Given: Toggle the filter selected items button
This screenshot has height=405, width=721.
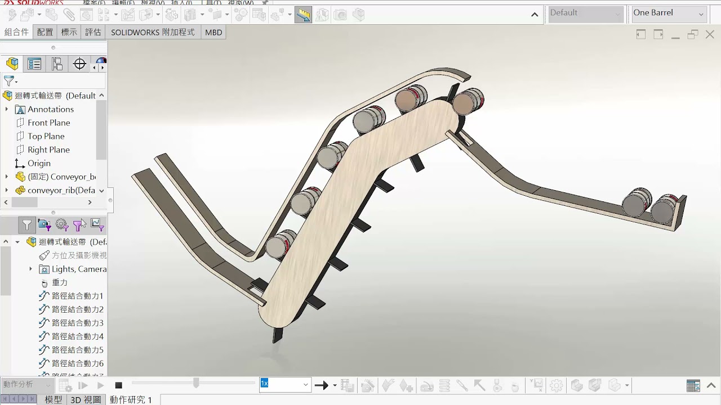Looking at the screenshot, I should coord(79,225).
